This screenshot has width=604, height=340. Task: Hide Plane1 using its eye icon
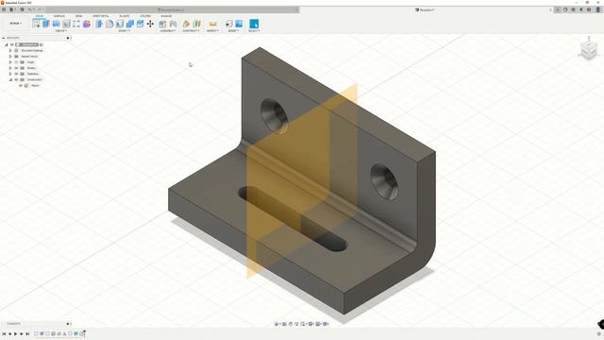click(21, 85)
